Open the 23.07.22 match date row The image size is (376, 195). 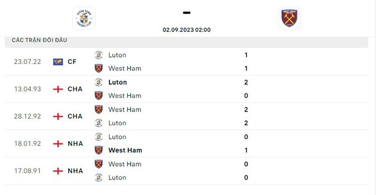[187, 62]
